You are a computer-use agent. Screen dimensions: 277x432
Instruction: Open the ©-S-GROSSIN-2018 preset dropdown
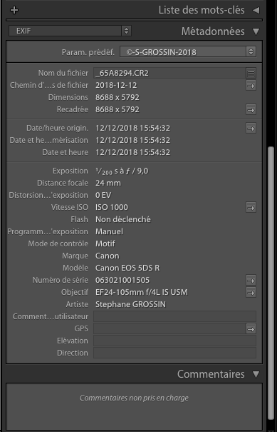pyautogui.click(x=188, y=52)
